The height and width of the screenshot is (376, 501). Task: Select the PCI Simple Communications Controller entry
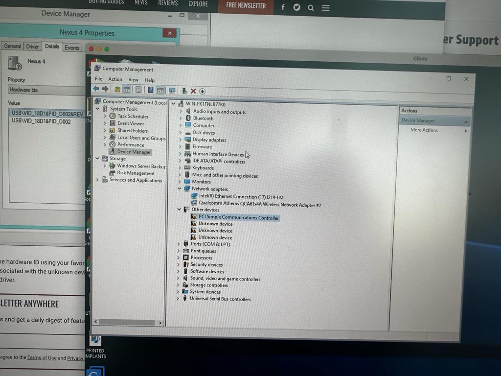pos(238,217)
